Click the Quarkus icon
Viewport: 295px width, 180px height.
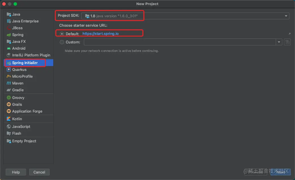coord(9,70)
